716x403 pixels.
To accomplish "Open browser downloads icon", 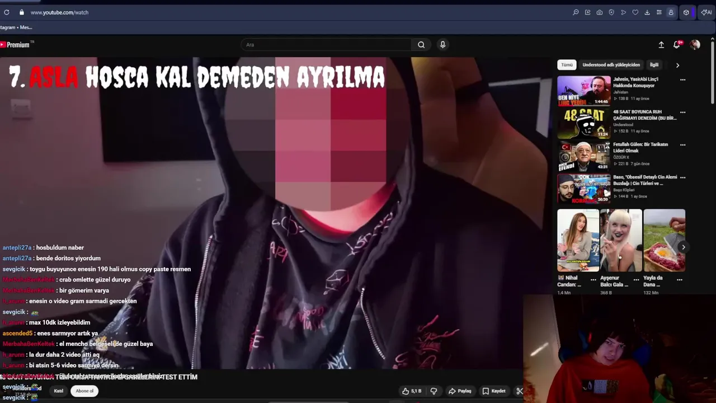I will pos(647,12).
